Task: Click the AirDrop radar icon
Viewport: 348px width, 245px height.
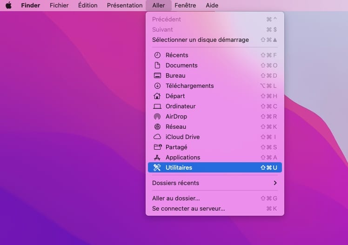Action: (x=157, y=116)
